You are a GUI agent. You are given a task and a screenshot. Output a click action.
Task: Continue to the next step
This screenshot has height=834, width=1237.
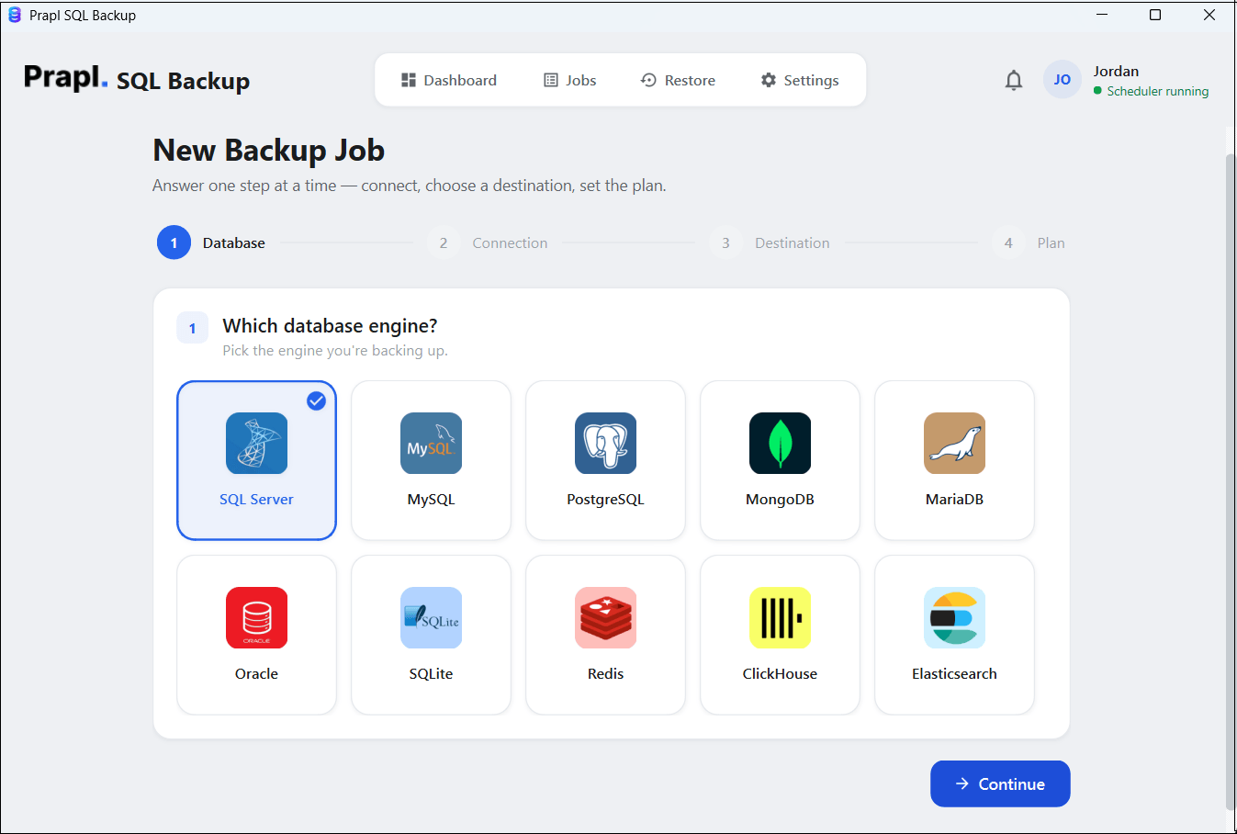[1000, 783]
